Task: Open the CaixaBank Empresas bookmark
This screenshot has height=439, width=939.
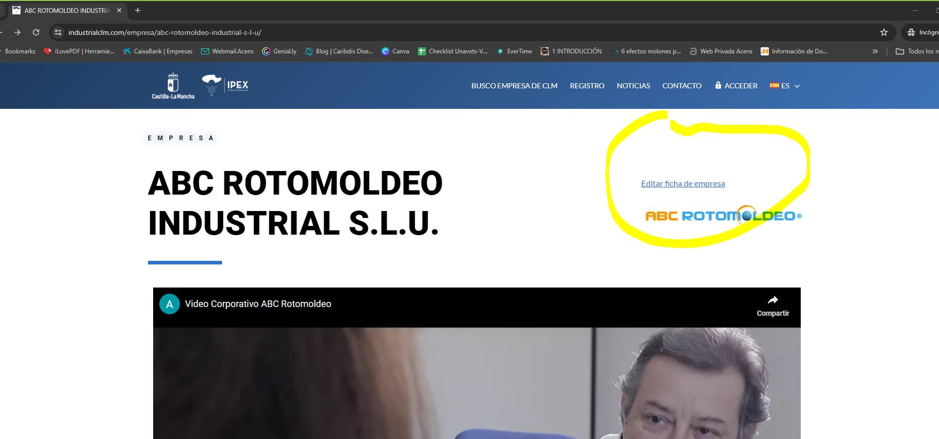Action: pos(157,51)
